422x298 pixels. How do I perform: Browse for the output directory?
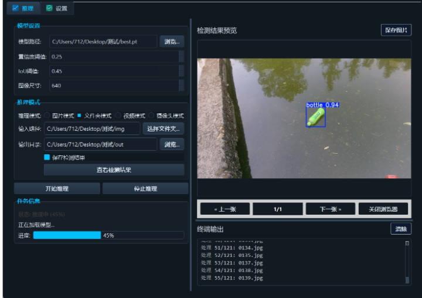[x=172, y=144]
